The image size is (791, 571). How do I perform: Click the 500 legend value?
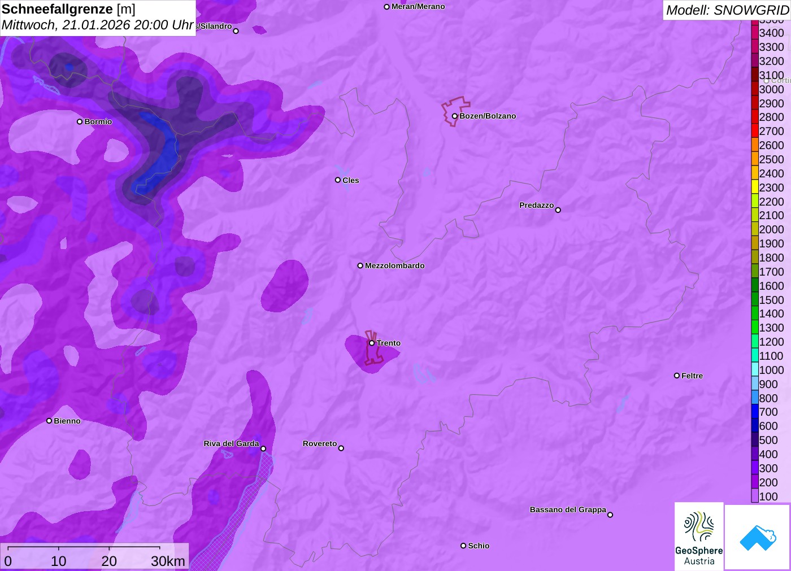click(768, 440)
